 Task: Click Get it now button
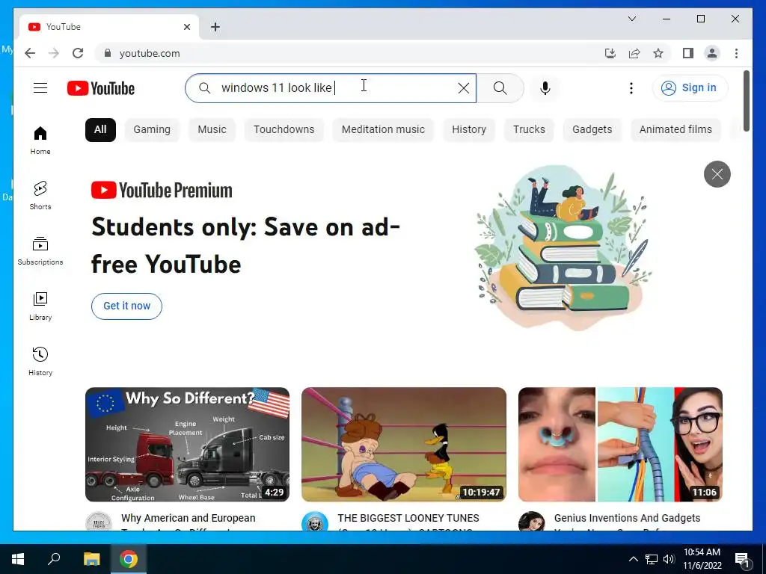click(126, 306)
